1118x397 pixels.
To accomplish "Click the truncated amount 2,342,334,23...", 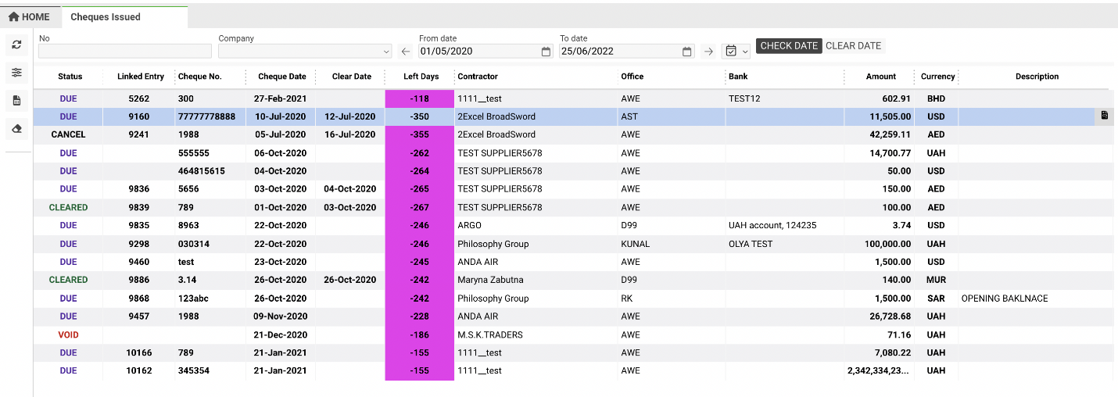I will click(880, 370).
